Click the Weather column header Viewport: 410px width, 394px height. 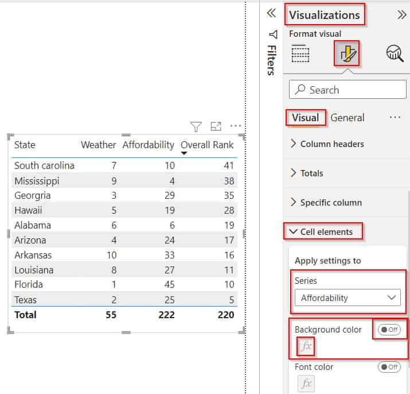click(x=98, y=145)
